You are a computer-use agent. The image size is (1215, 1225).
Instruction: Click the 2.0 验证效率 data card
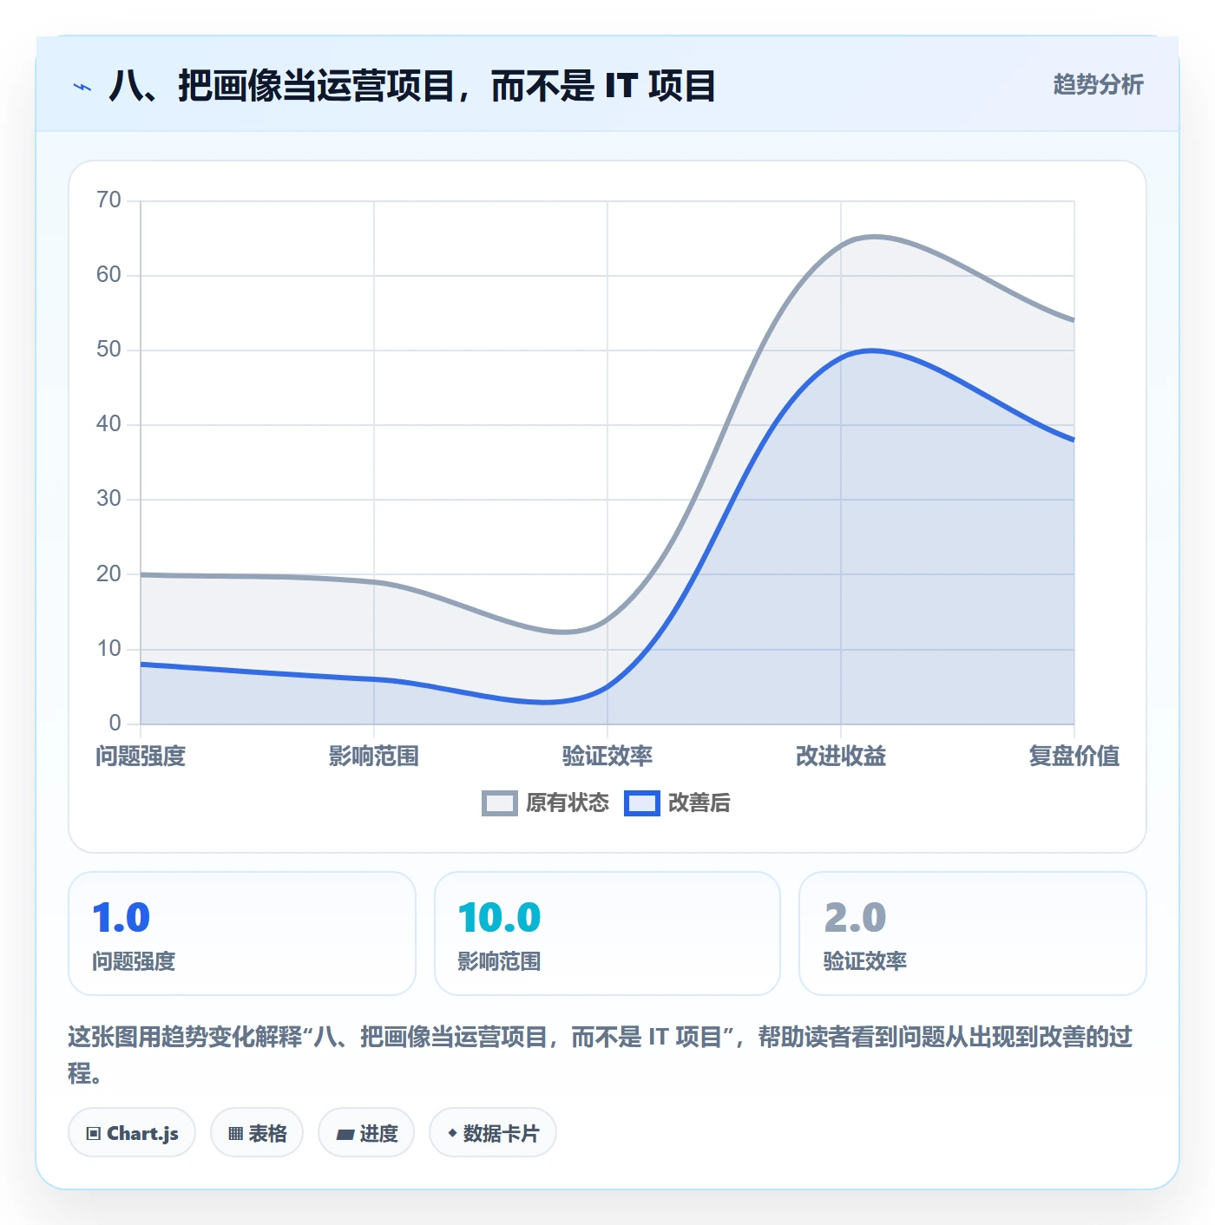pyautogui.click(x=973, y=933)
